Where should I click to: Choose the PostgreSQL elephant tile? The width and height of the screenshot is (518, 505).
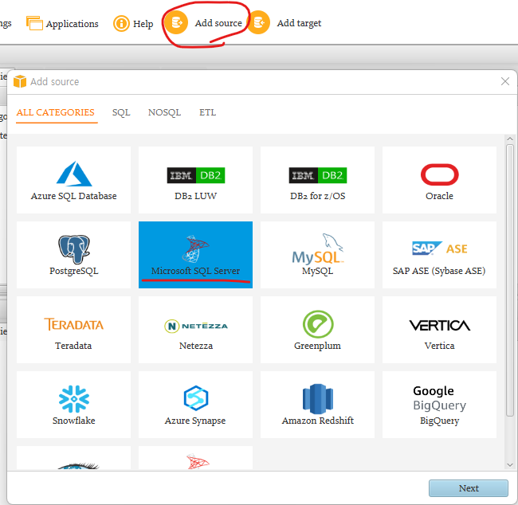[73, 255]
